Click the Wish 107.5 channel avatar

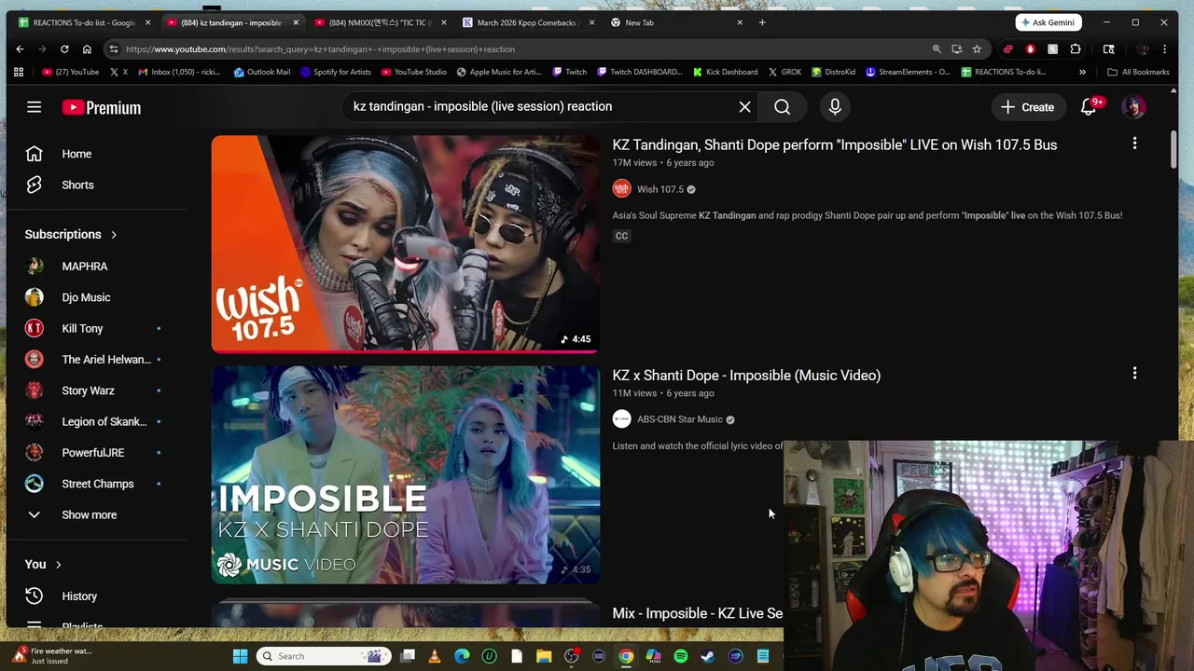point(621,189)
